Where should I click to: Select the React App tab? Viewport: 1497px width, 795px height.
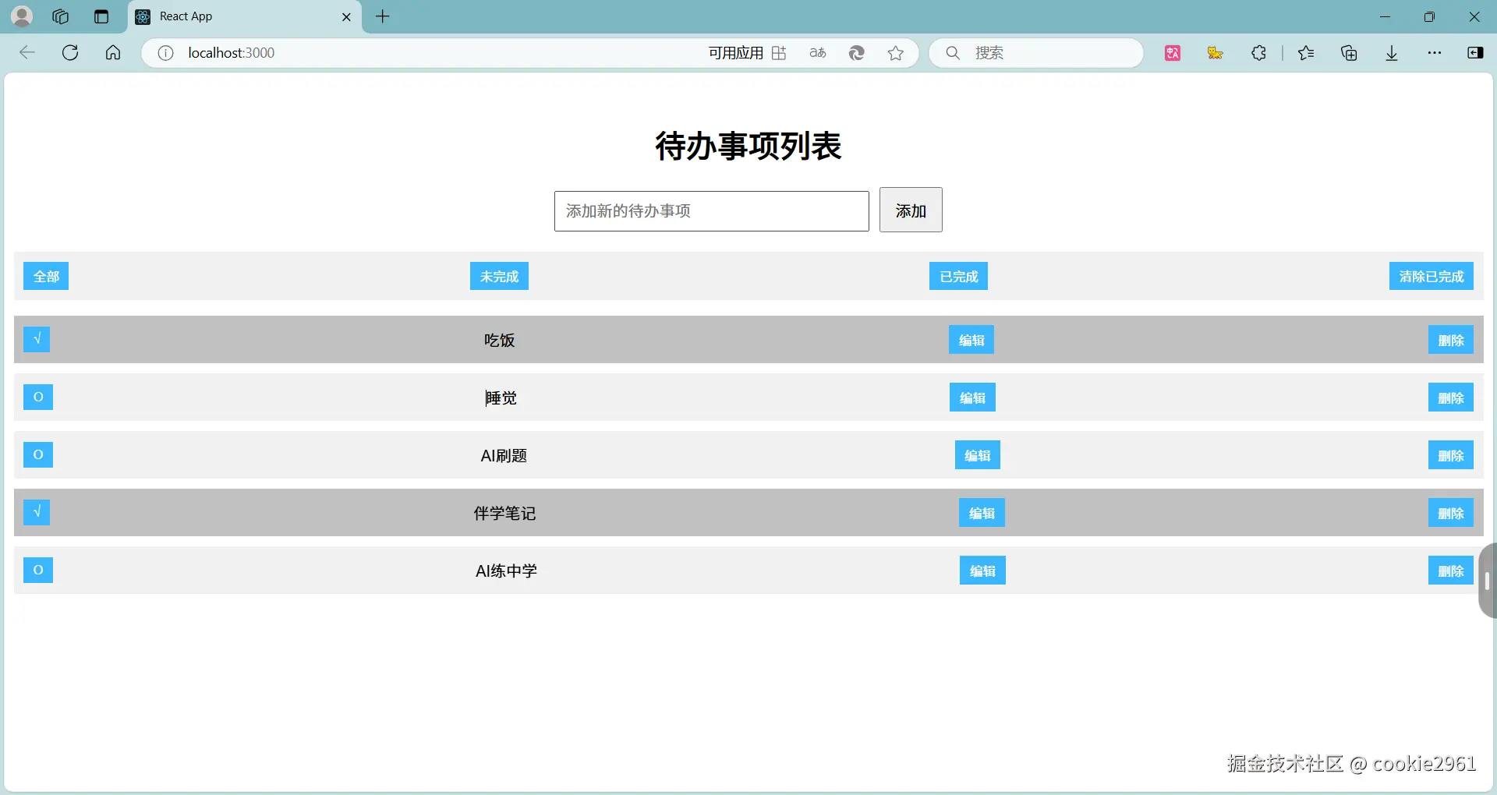[x=245, y=16]
